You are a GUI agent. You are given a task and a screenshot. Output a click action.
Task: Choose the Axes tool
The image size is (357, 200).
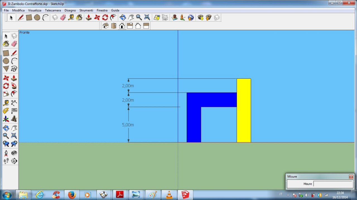click(6, 119)
